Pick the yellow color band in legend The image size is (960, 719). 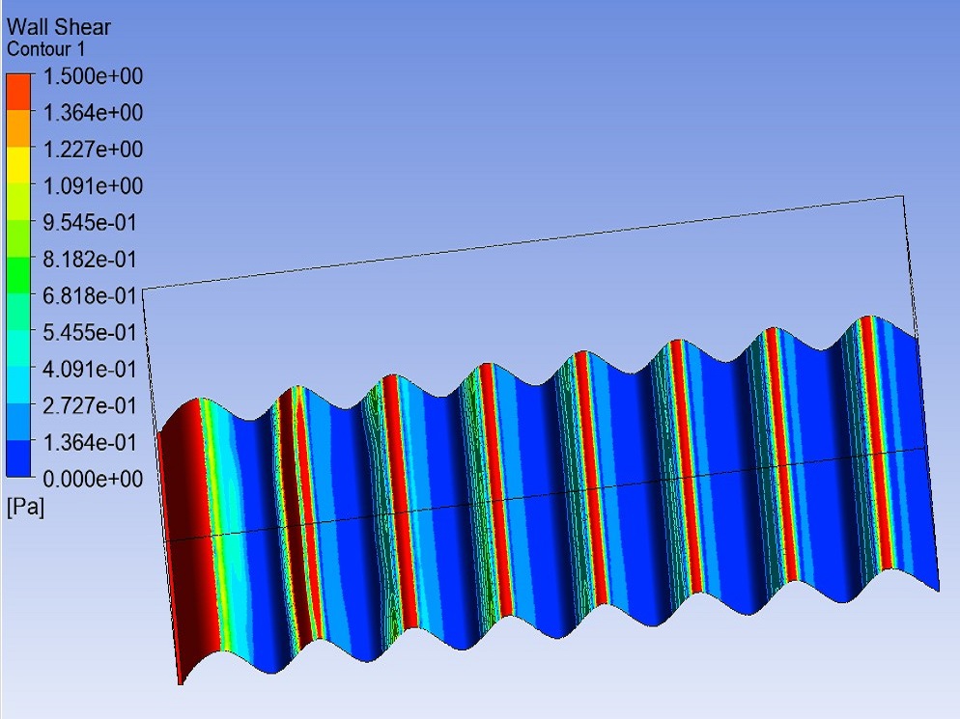(x=18, y=165)
